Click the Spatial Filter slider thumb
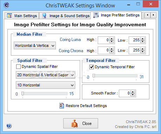The image size is (161, 134). [22, 94]
